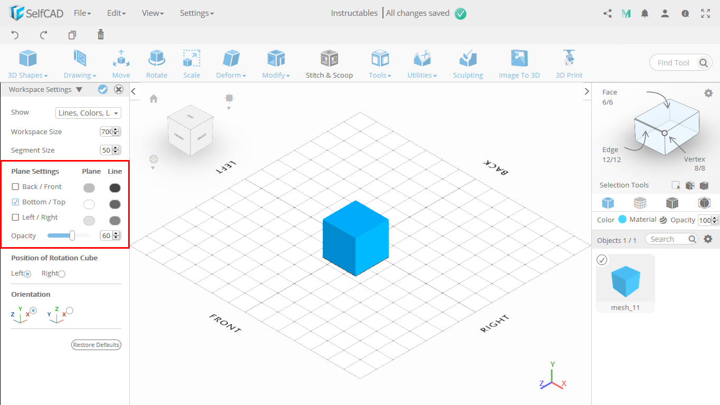Click Restore Defaults button
The width and height of the screenshot is (720, 405).
97,345
